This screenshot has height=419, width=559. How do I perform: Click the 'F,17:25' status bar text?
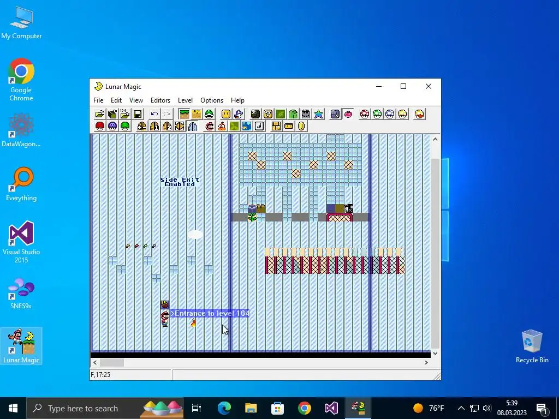tap(100, 374)
